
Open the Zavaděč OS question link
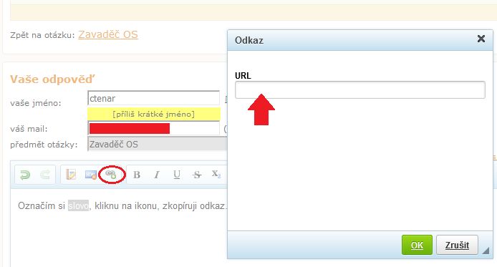point(108,34)
